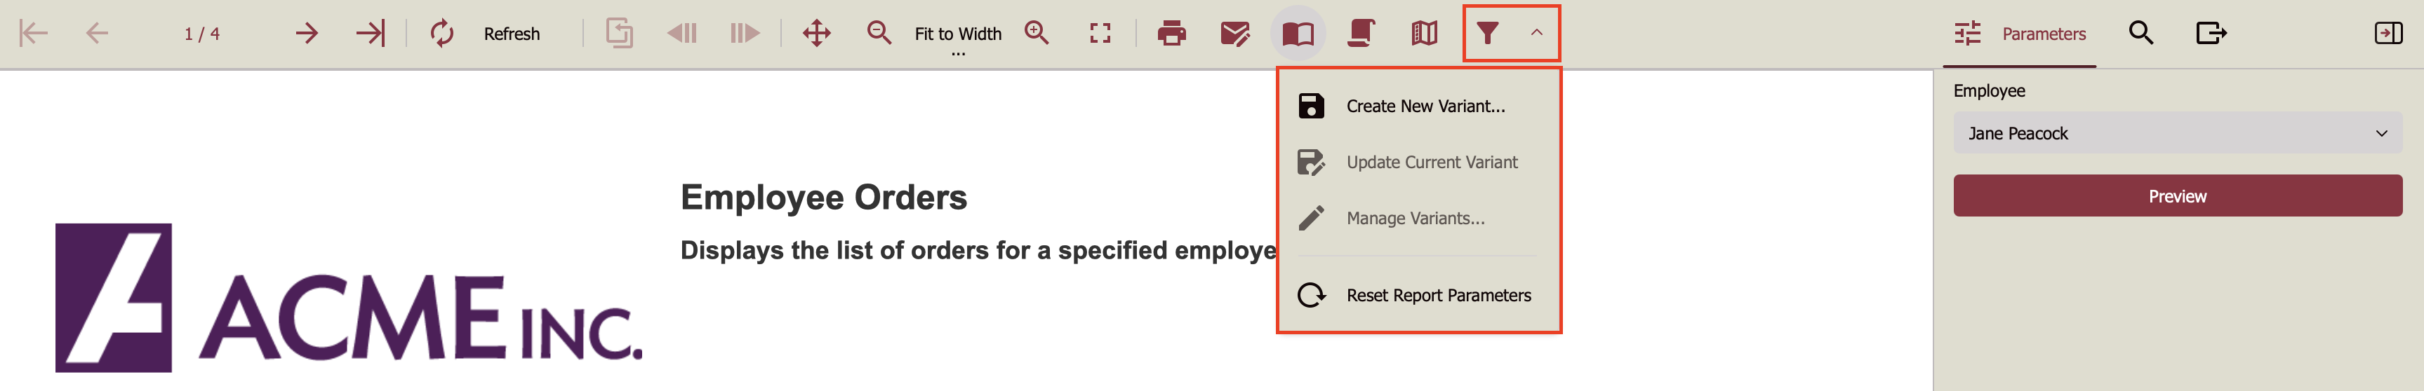Open the search panel magnifier
The image size is (2424, 391).
(2140, 34)
